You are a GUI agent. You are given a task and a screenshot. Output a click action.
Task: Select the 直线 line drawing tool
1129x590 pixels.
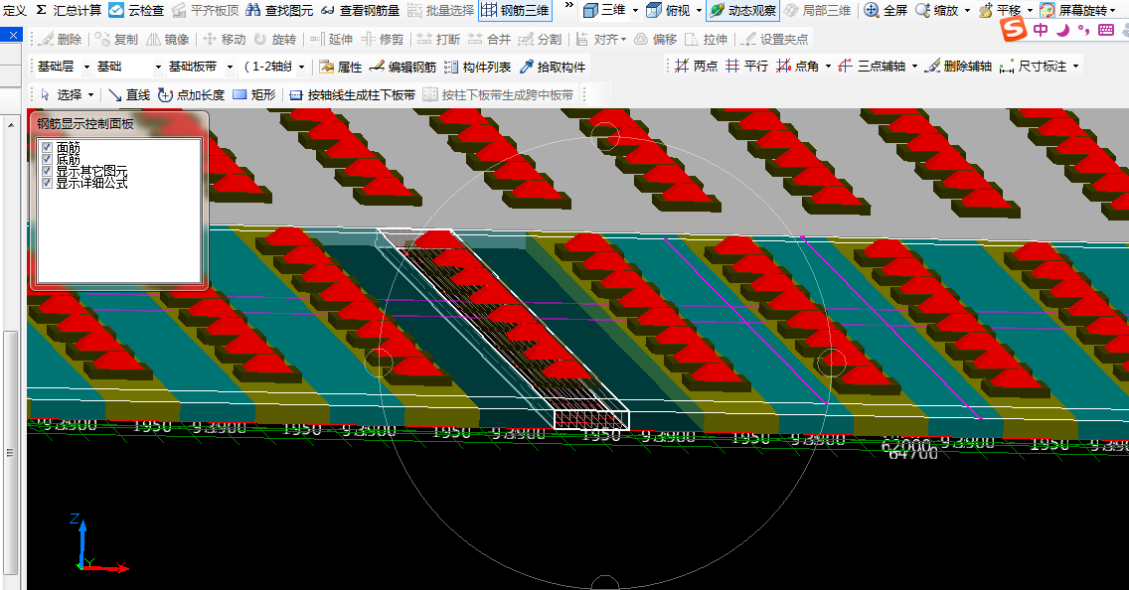[x=129, y=94]
